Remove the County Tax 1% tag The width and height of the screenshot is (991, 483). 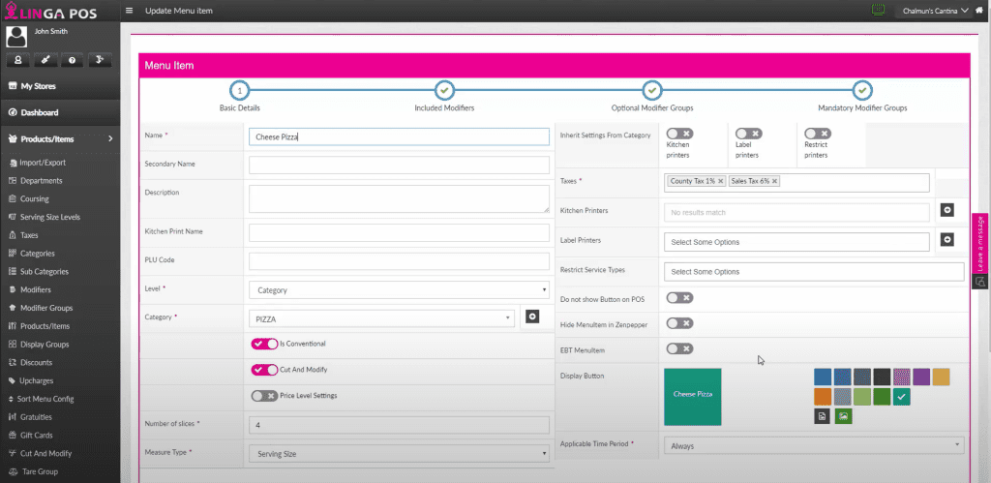tap(720, 181)
